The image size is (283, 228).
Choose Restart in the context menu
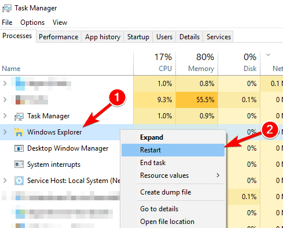(173, 150)
